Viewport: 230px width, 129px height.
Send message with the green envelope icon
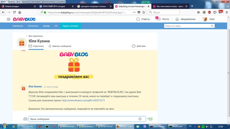point(150,119)
